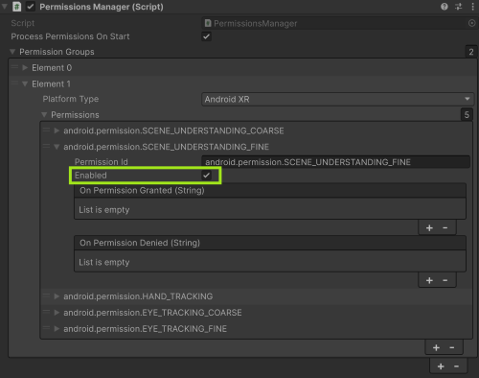The width and height of the screenshot is (479, 378).
Task: Click the Permissions Manager script icon
Action: click(16, 7)
